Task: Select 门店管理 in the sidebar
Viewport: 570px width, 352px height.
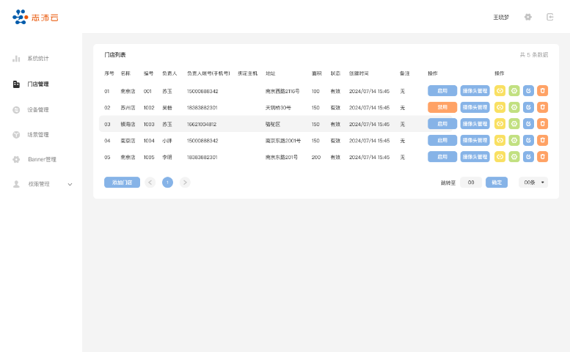Action: (38, 84)
